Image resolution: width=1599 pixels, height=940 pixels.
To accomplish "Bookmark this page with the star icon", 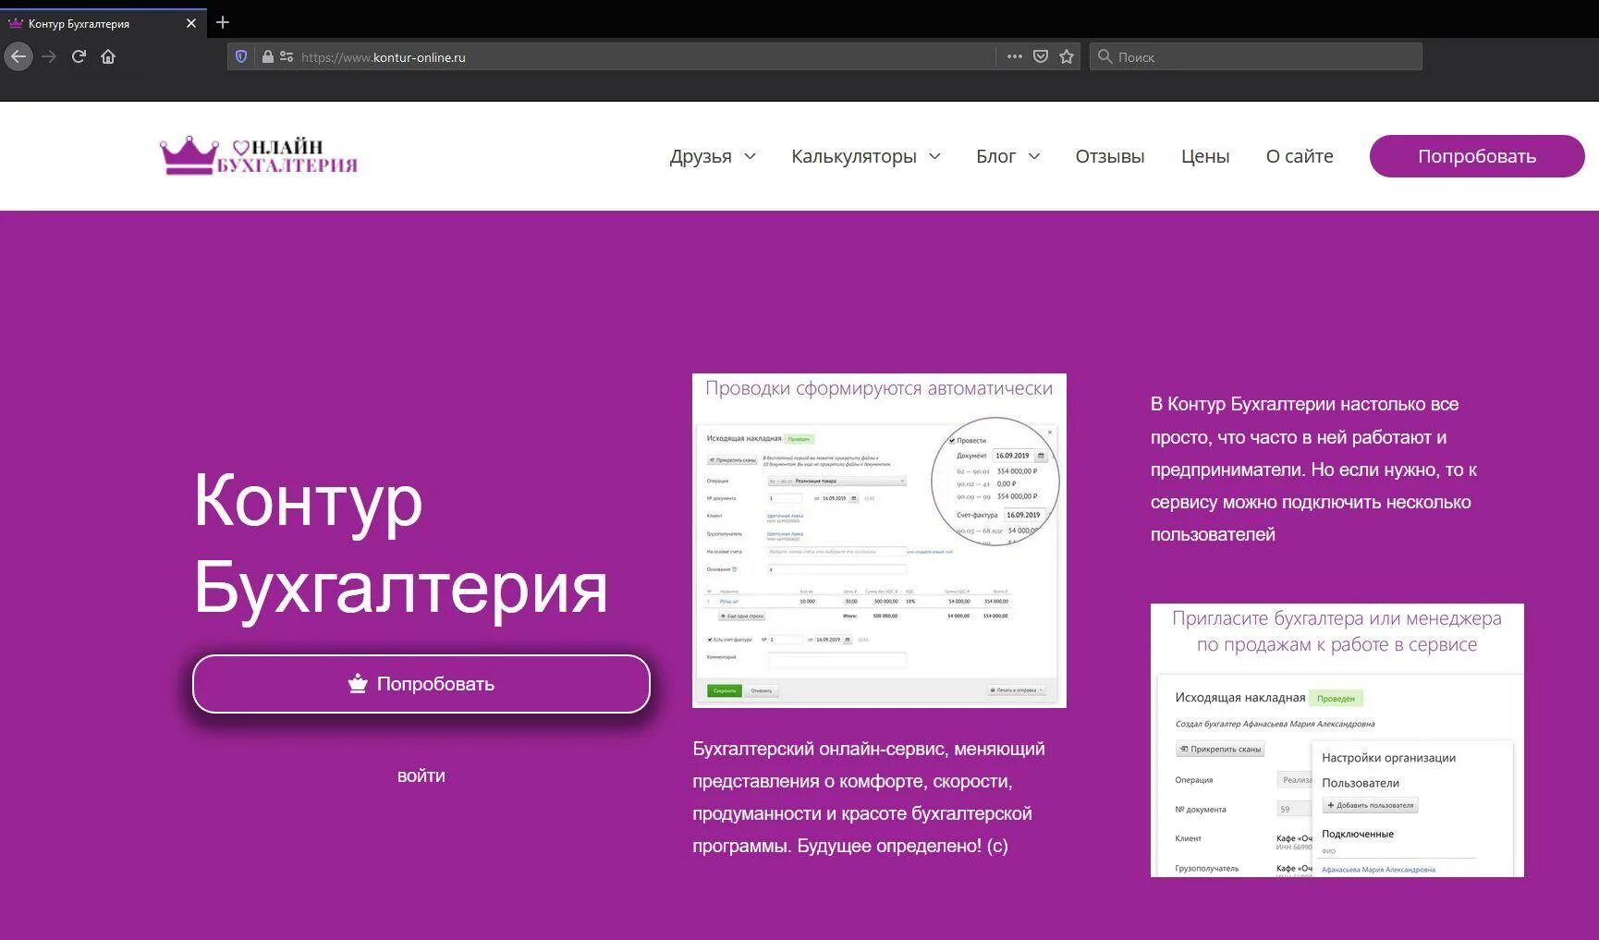I will (1067, 56).
